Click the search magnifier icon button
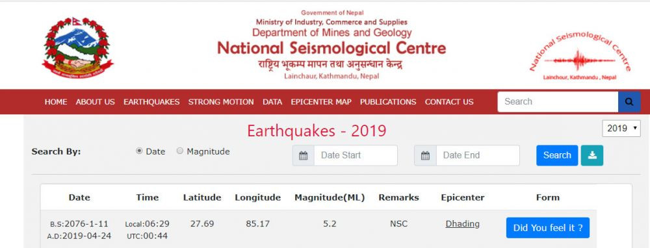650x248 pixels. point(629,102)
